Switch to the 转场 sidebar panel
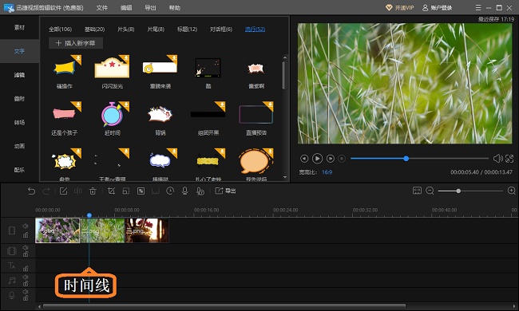This screenshot has height=311, width=519. click(x=19, y=122)
